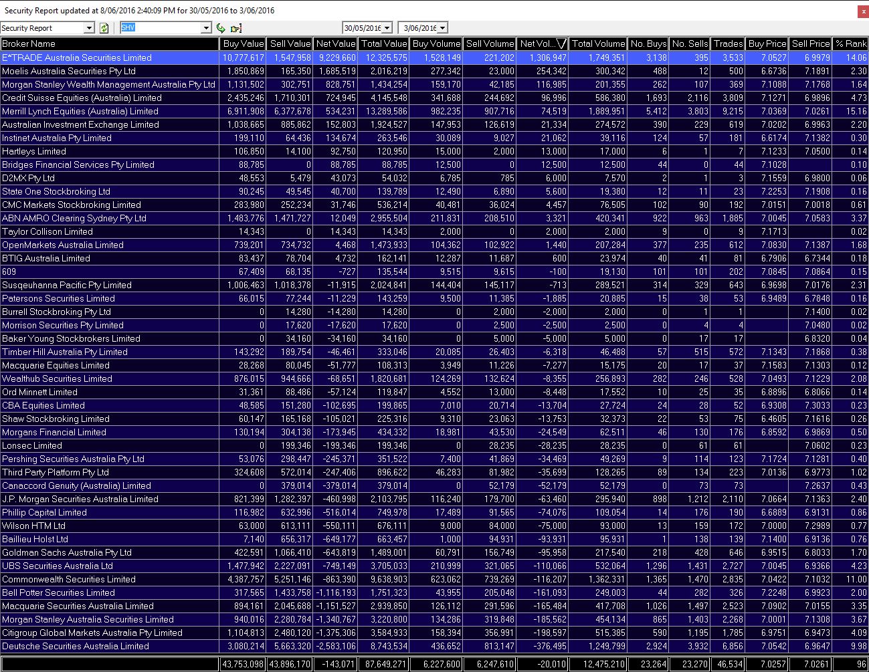Screen dimensions: 869x672
Task: Select Goldman Sachs Australia Pty Ltd row
Action: 434,552
